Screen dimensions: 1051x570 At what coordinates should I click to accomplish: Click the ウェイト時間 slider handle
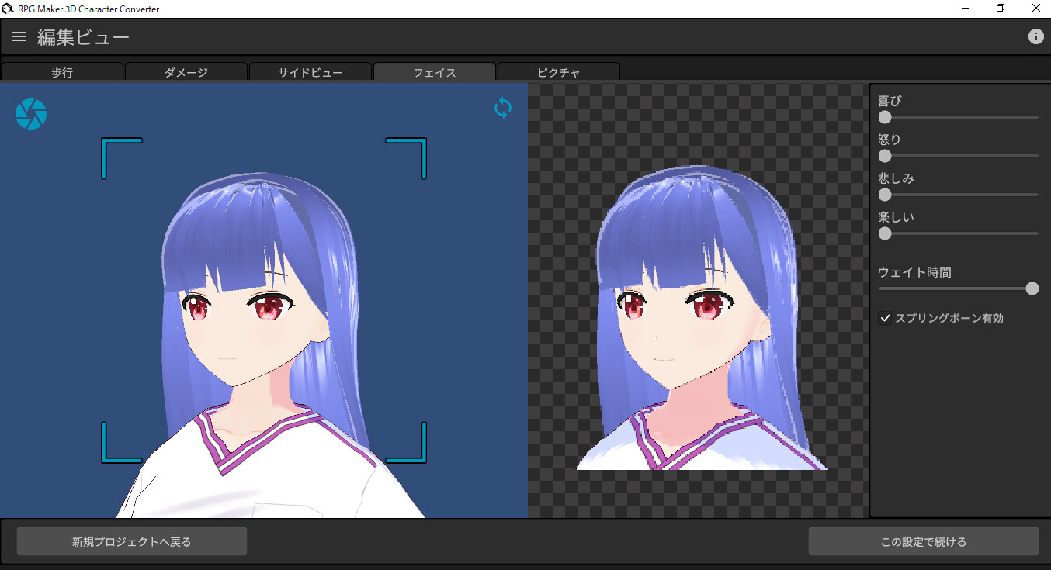1032,288
